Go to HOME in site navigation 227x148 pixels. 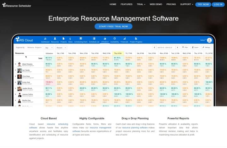pyautogui.click(x=113, y=4)
